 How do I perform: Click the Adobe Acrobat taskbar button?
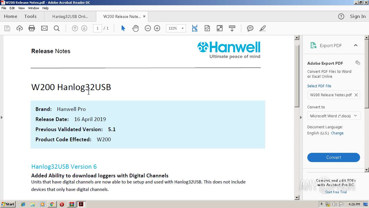(x=81, y=204)
